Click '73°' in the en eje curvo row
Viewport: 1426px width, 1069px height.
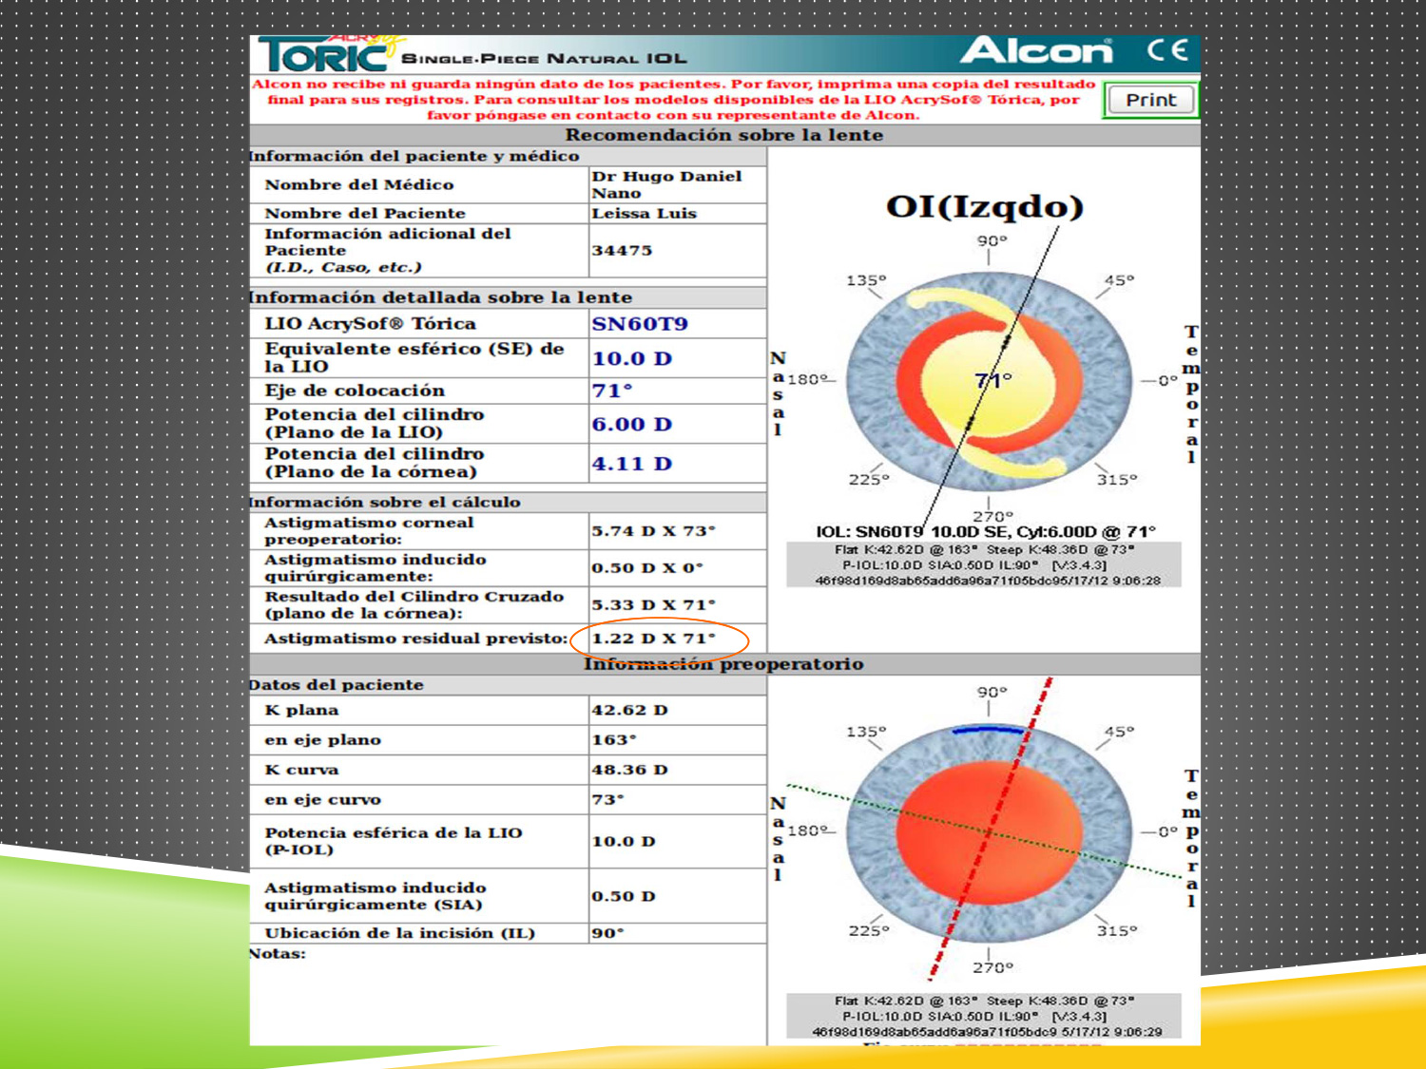click(607, 800)
